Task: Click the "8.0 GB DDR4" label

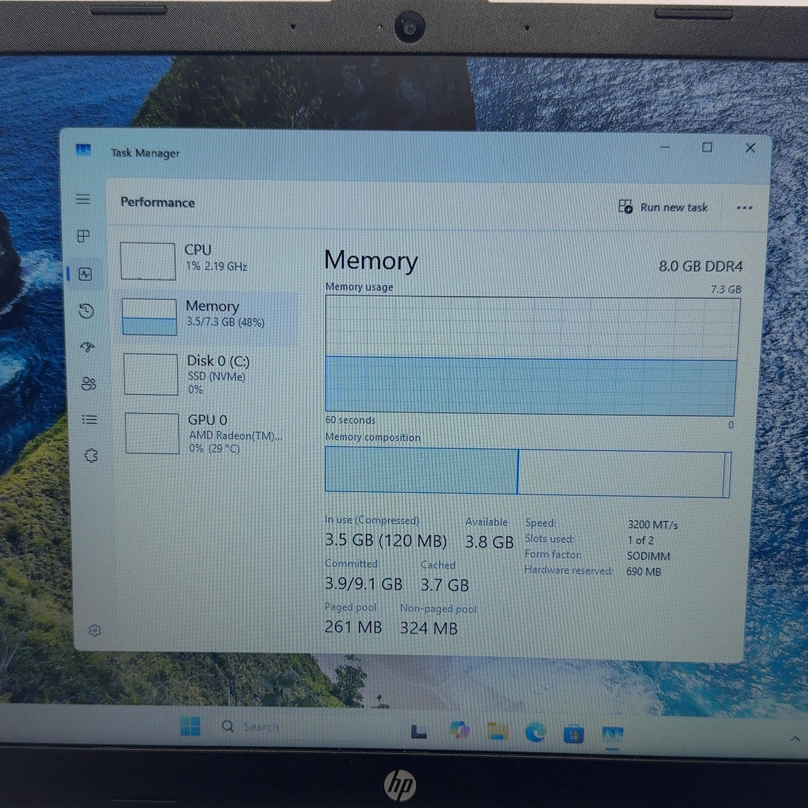Action: (701, 266)
